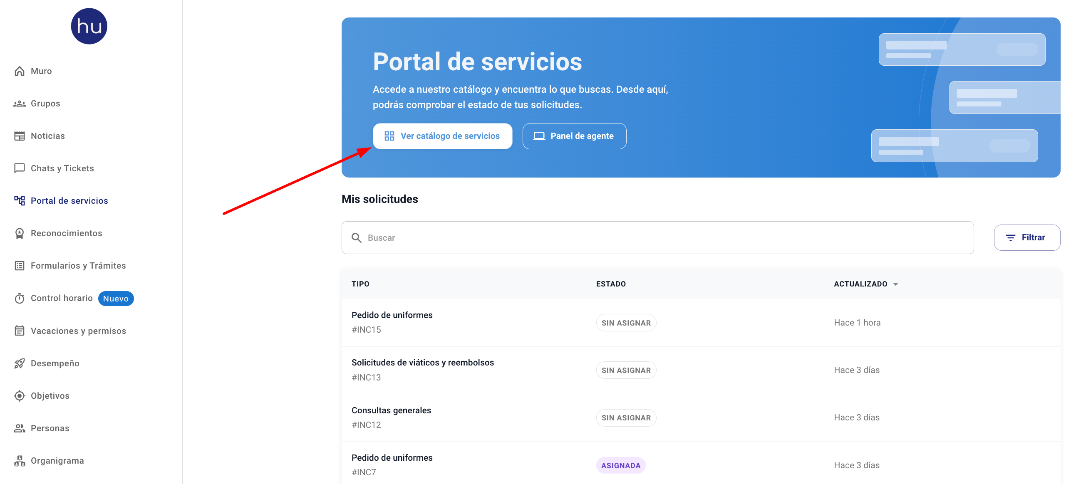Sort by the Actualizado column arrow
The height and width of the screenshot is (484, 1086).
[895, 284]
